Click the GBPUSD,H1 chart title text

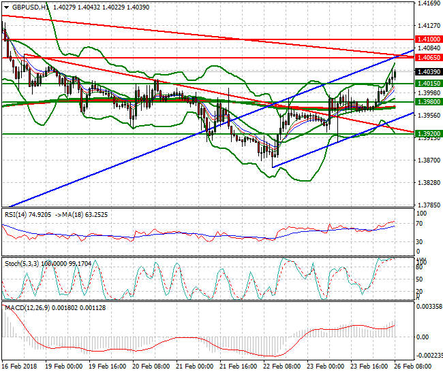pyautogui.click(x=30, y=7)
